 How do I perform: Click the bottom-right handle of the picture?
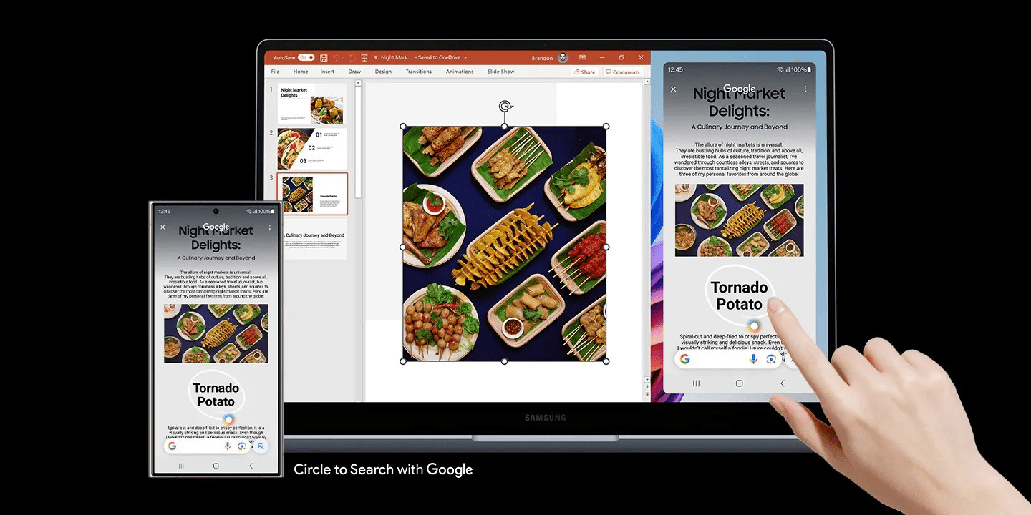click(606, 361)
